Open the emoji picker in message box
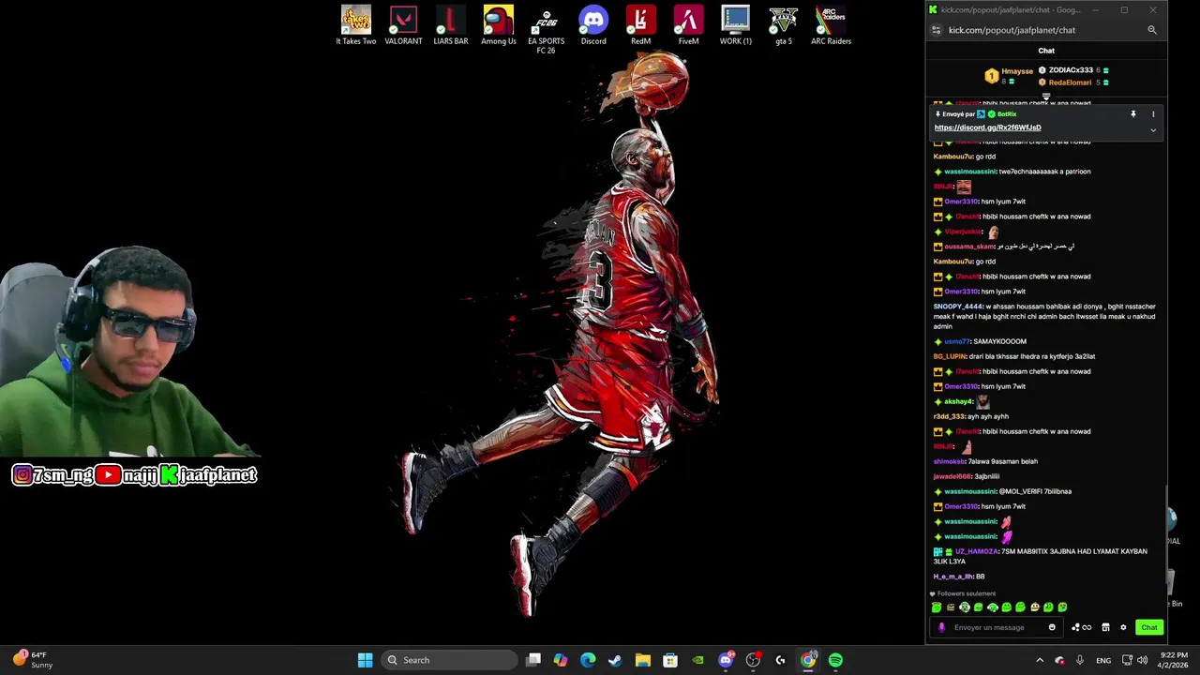Screen dimensions: 1200x675 [x=1052, y=627]
